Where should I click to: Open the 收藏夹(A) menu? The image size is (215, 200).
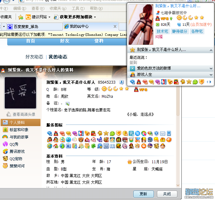(x=58, y=8)
